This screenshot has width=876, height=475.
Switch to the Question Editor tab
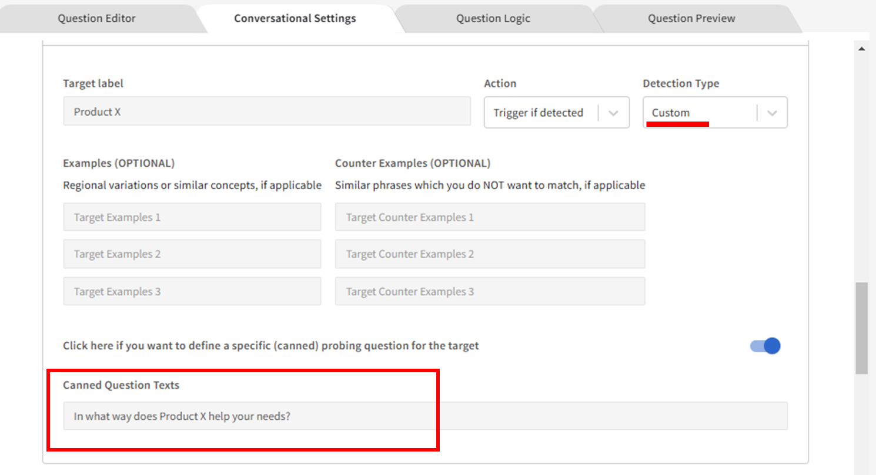coord(96,18)
